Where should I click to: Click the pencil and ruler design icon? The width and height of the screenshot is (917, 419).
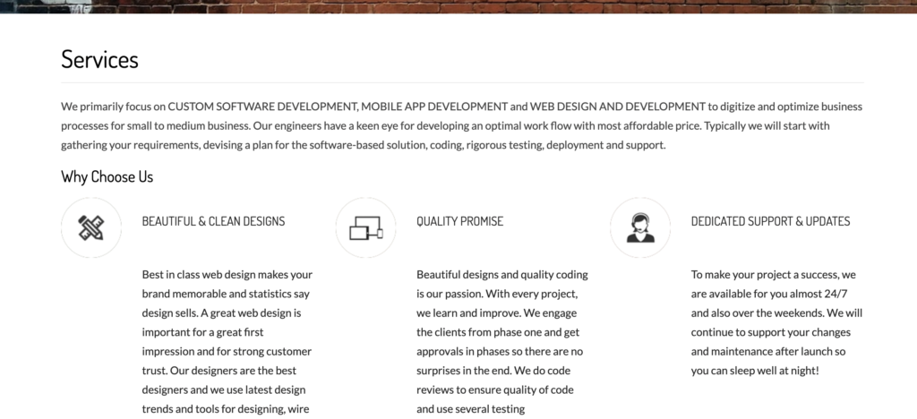[x=90, y=227]
